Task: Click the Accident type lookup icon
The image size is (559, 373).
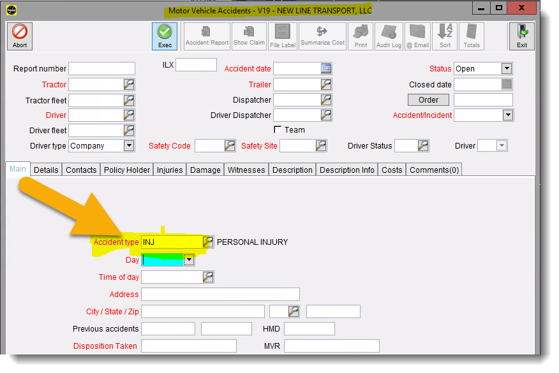Action: coord(208,242)
